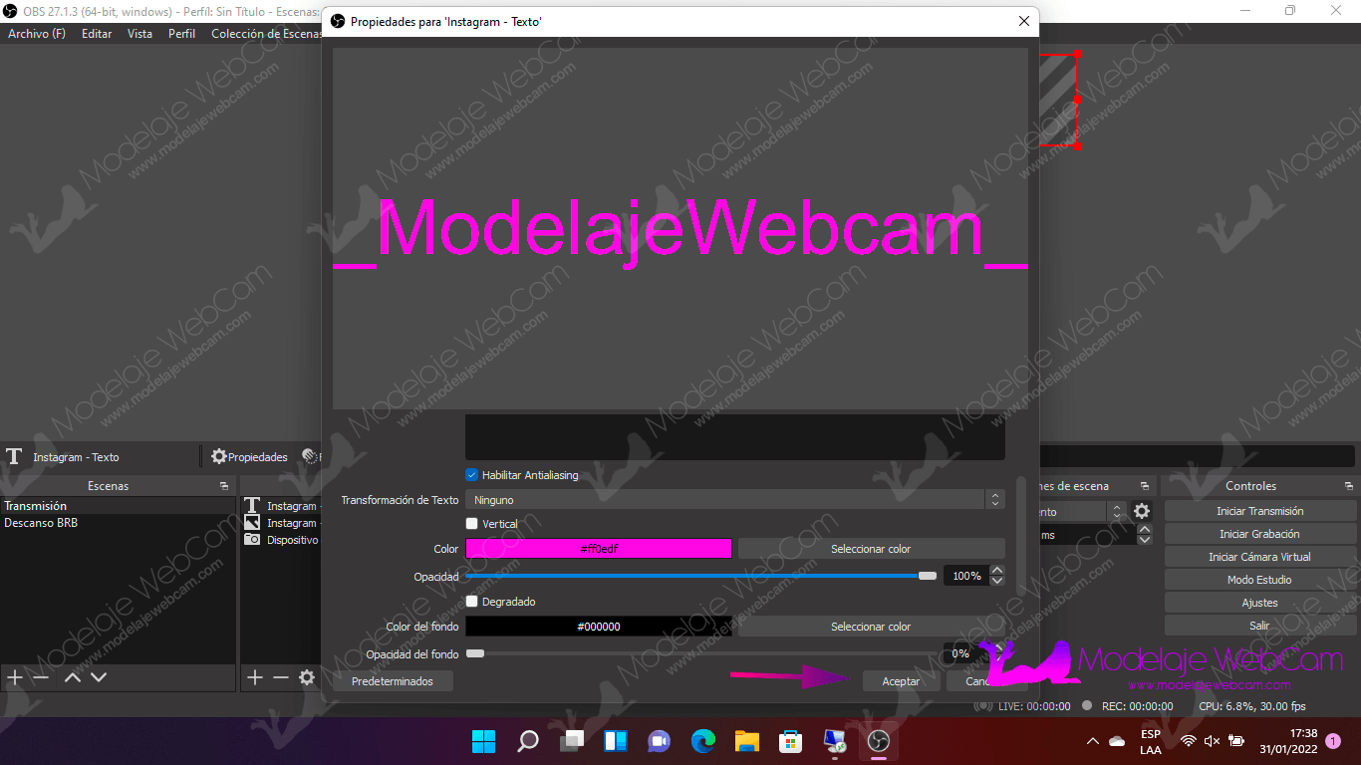
Task: Open the Transformación de Texto dropdown
Action: coord(734,500)
